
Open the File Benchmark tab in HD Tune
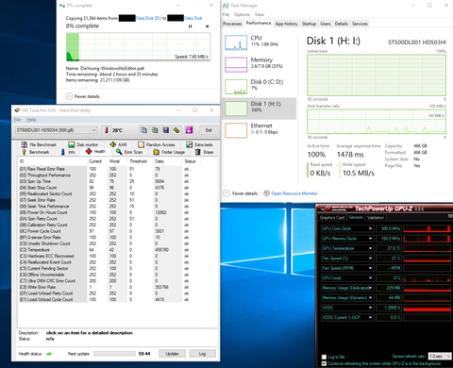39,144
